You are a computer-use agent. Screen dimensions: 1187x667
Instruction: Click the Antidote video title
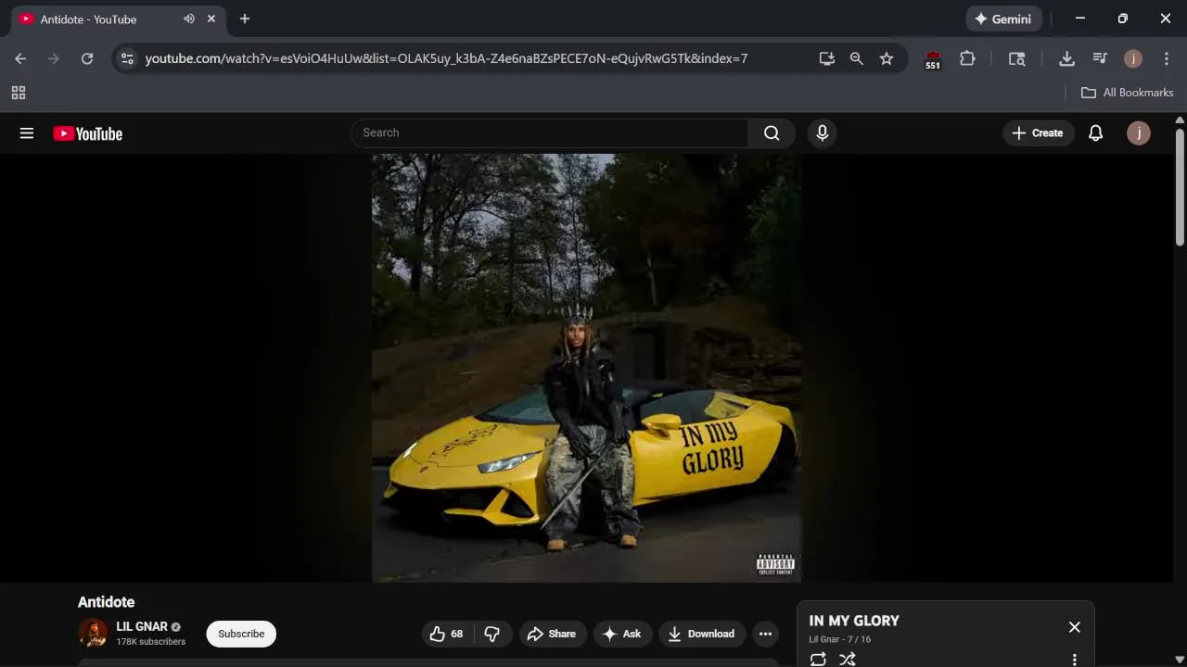coord(107,602)
